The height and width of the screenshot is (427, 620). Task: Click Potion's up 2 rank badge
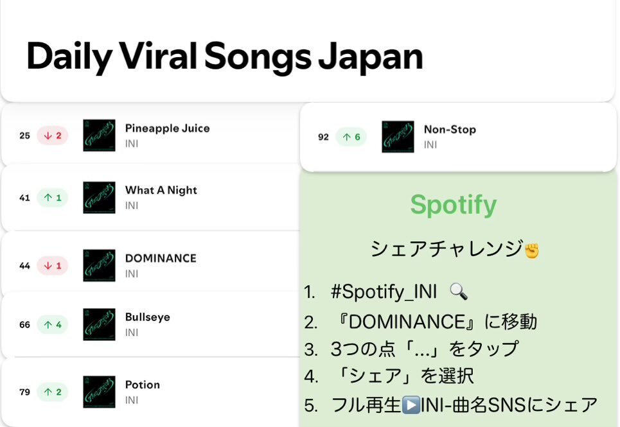tap(53, 392)
